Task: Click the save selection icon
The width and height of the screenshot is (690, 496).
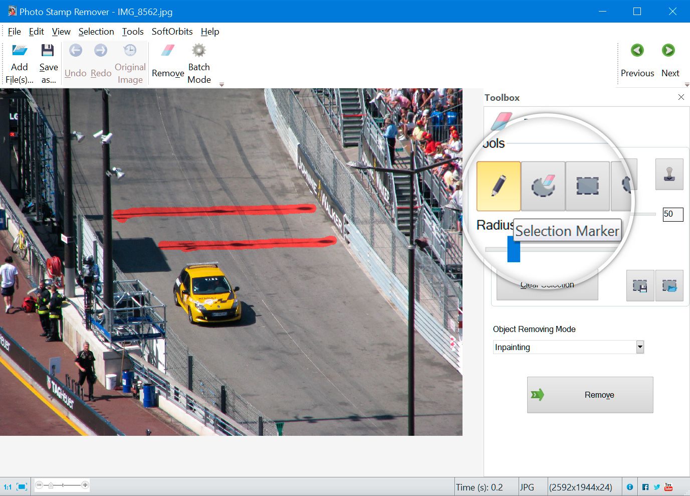Action: tap(640, 285)
